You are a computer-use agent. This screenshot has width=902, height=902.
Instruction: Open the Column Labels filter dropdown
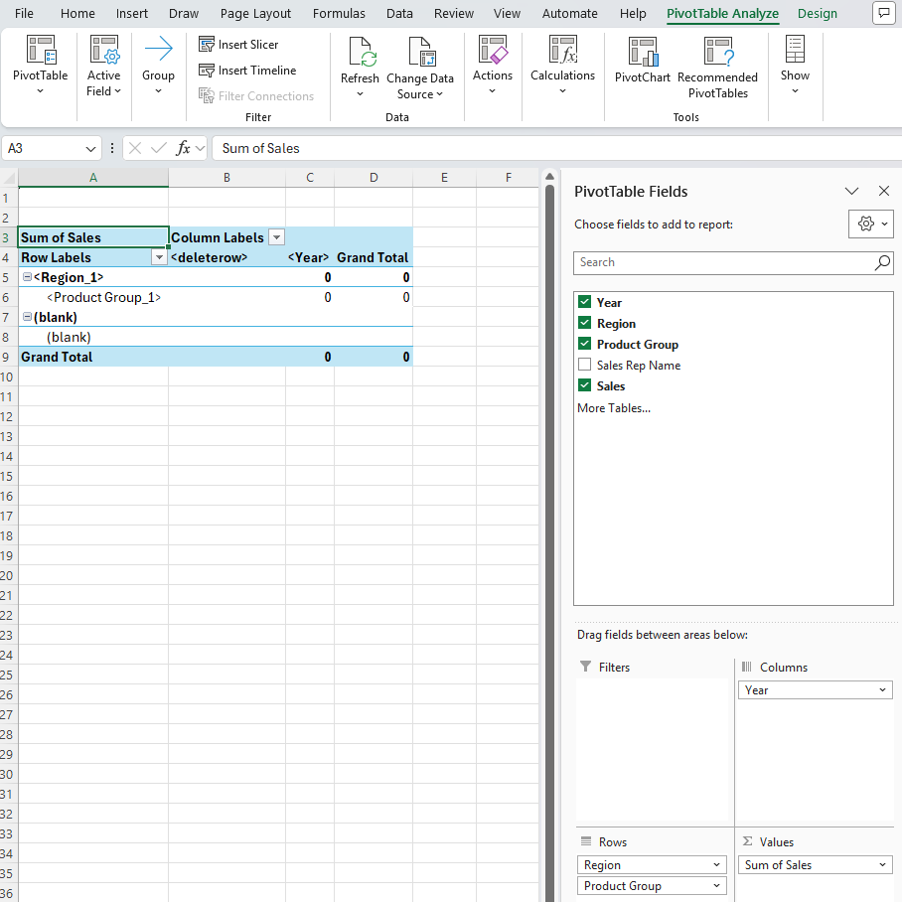coord(277,237)
